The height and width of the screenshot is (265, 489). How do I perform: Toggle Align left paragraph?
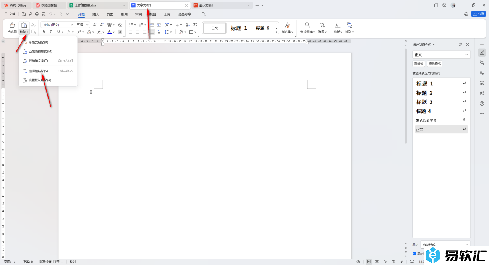(131, 32)
